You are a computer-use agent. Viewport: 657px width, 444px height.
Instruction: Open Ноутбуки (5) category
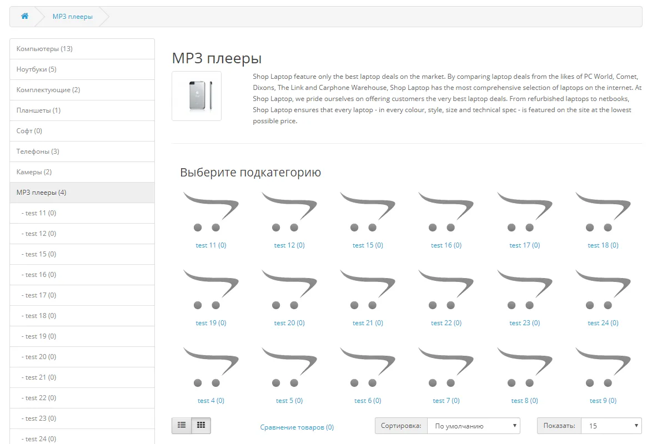click(x=82, y=69)
